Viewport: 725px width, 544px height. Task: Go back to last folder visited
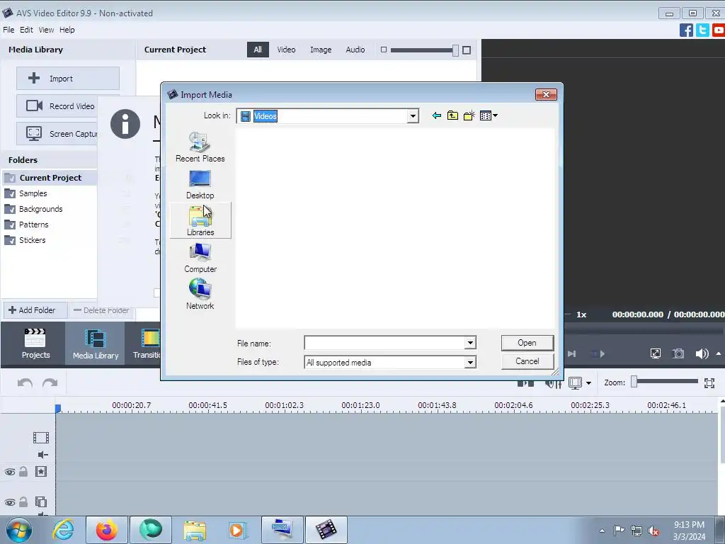click(436, 115)
